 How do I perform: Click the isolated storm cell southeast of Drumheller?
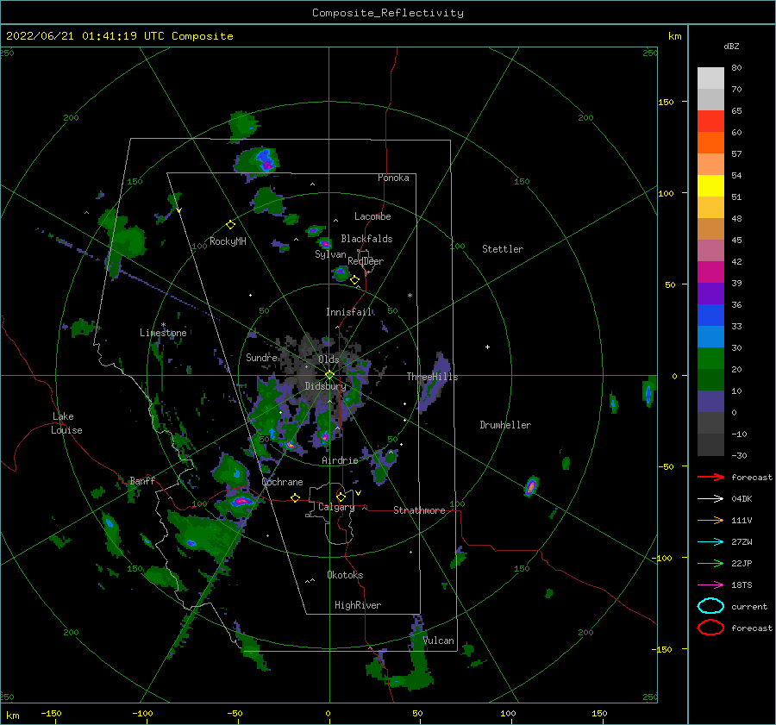coord(530,487)
